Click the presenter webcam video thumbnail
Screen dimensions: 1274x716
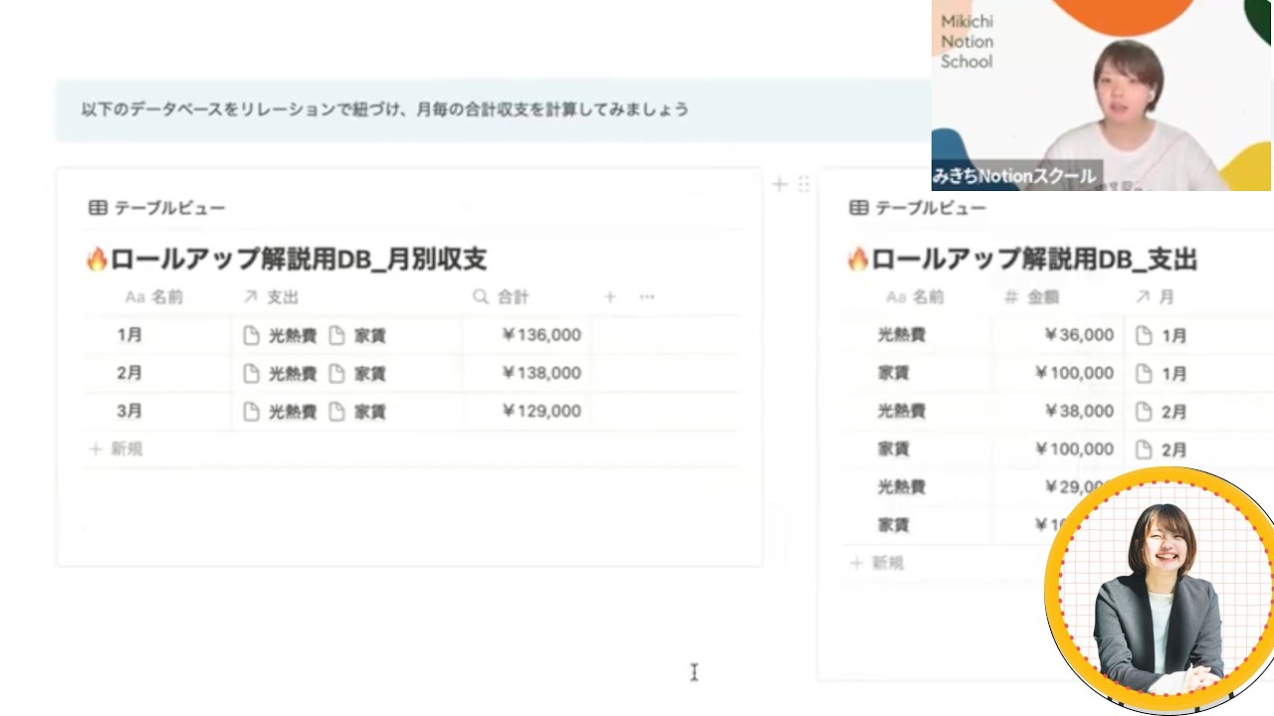[1102, 94]
